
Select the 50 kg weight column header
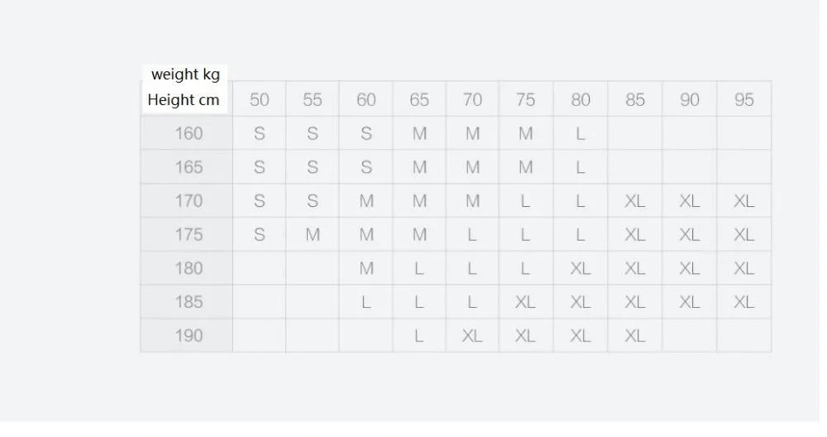click(x=259, y=99)
